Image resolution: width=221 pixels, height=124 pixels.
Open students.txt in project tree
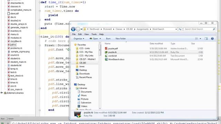[16, 65]
